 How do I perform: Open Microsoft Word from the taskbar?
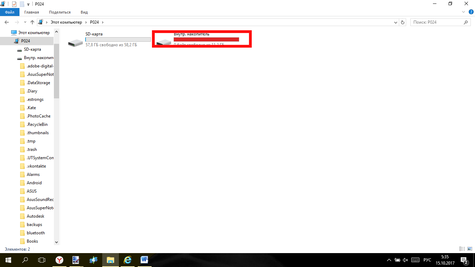(144, 260)
